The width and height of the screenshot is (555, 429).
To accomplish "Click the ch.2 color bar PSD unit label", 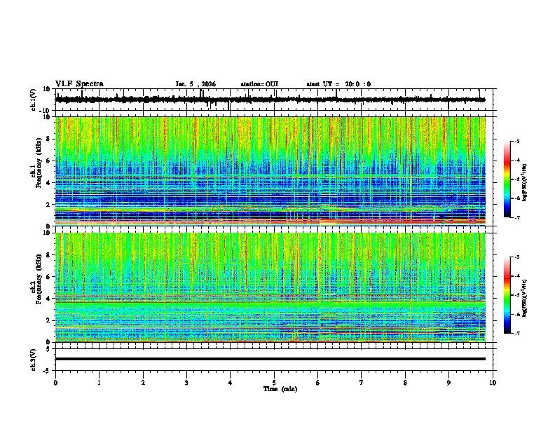I will pos(525,298).
